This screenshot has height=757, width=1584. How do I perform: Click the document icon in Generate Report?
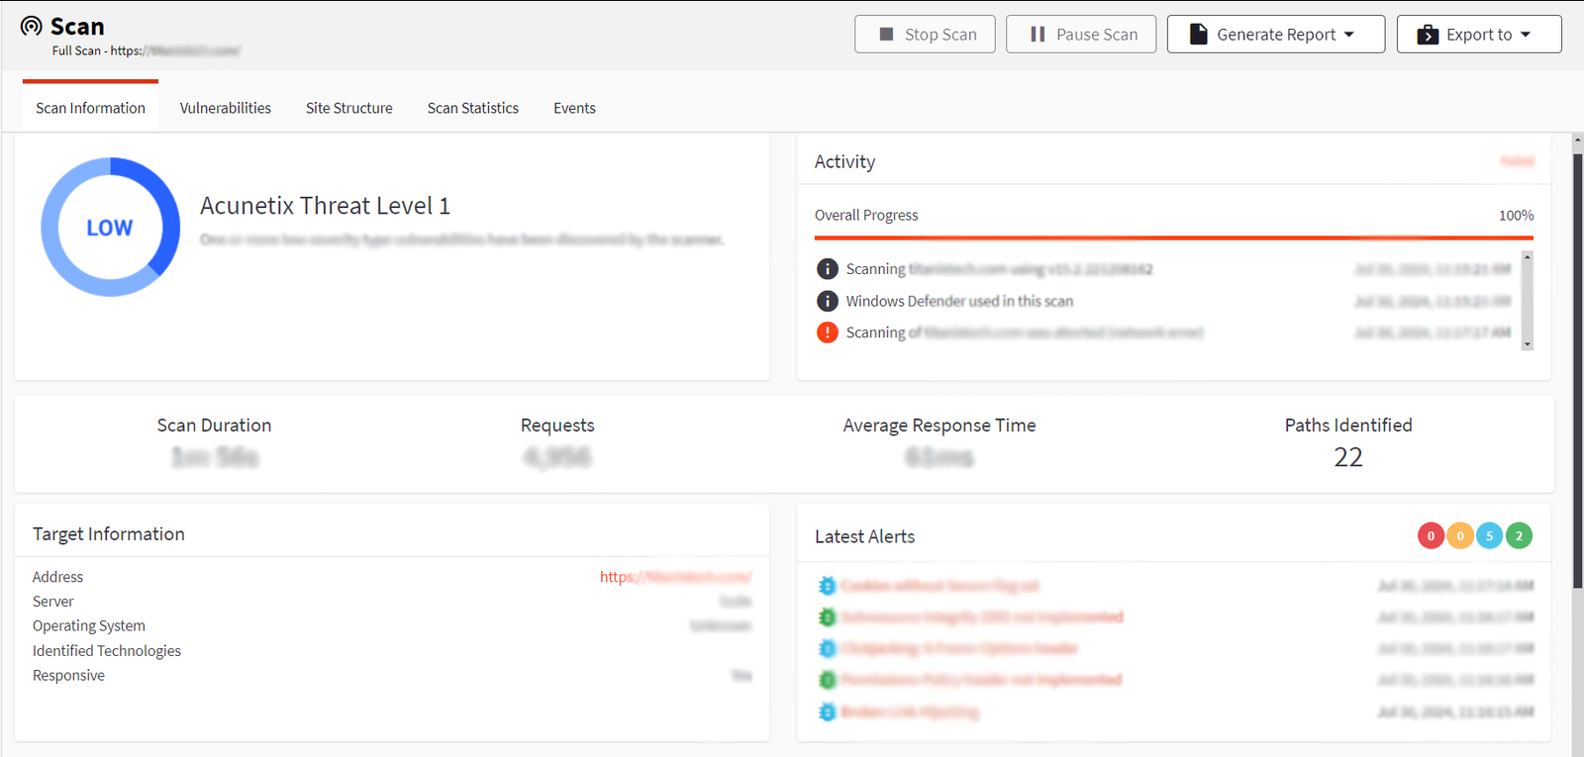tap(1198, 35)
